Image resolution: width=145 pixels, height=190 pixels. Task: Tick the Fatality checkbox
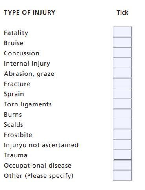[123, 32]
